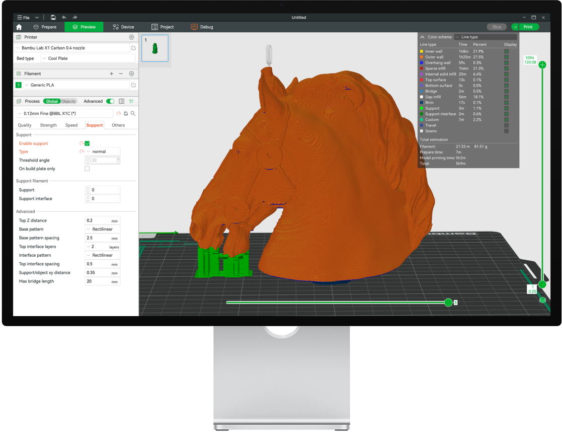Click the Home icon in the top bar
The width and height of the screenshot is (562, 445).
[x=19, y=27]
